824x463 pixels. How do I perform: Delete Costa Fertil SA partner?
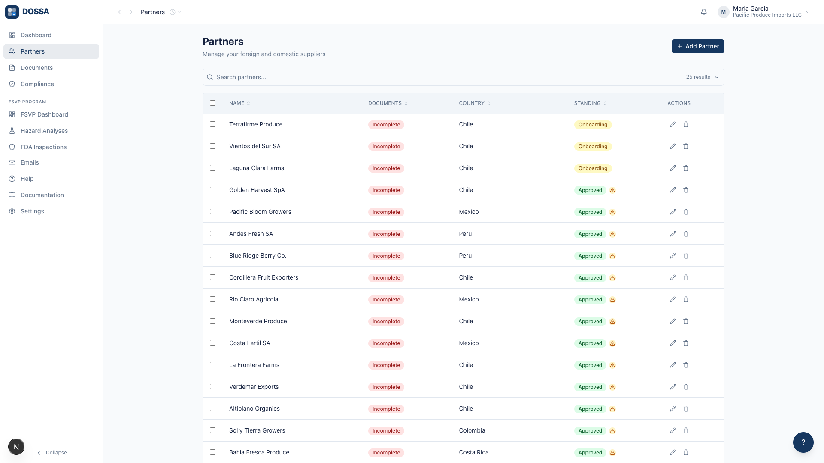(x=686, y=343)
